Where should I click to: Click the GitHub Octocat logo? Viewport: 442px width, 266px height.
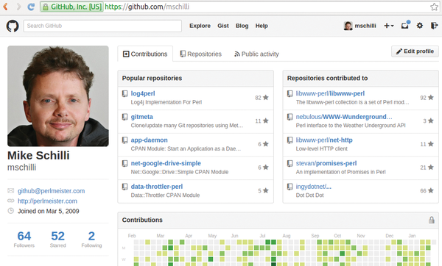pyautogui.click(x=13, y=26)
